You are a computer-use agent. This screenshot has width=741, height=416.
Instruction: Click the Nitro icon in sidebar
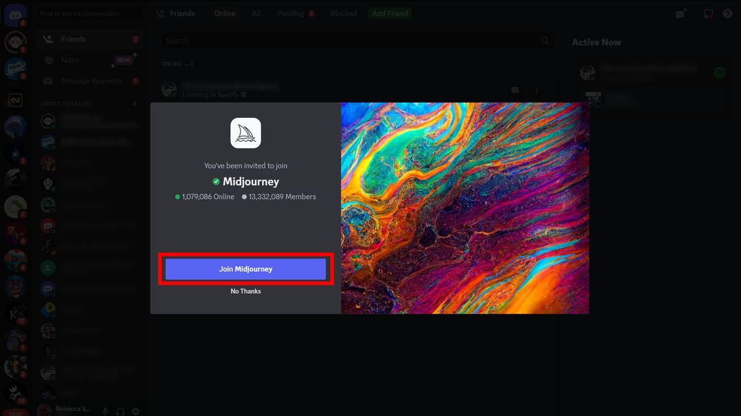click(49, 60)
